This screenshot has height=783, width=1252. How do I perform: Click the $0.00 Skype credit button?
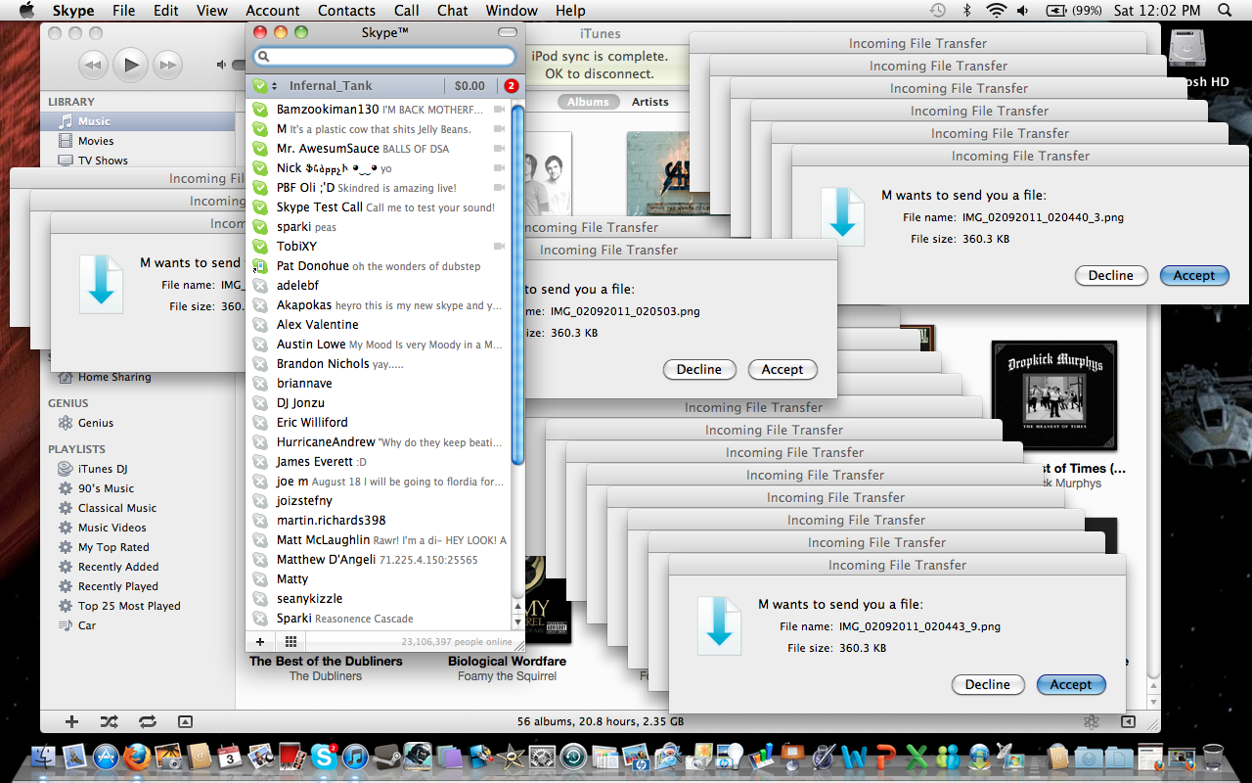469,86
